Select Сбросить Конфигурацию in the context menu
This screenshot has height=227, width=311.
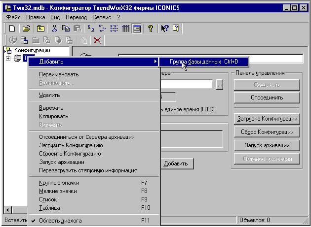point(94,154)
